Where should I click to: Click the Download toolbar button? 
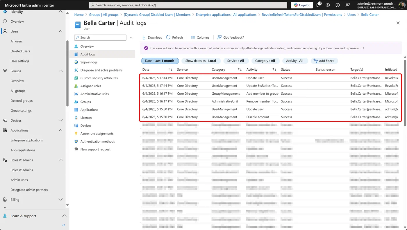pyautogui.click(x=152, y=37)
